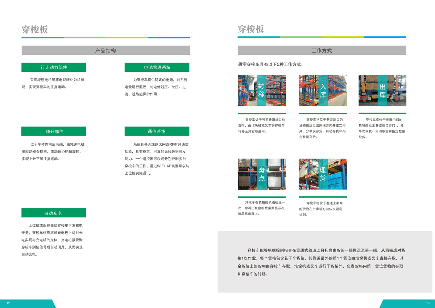
Task: Open the 出库 image tile
Action: [x=382, y=91]
